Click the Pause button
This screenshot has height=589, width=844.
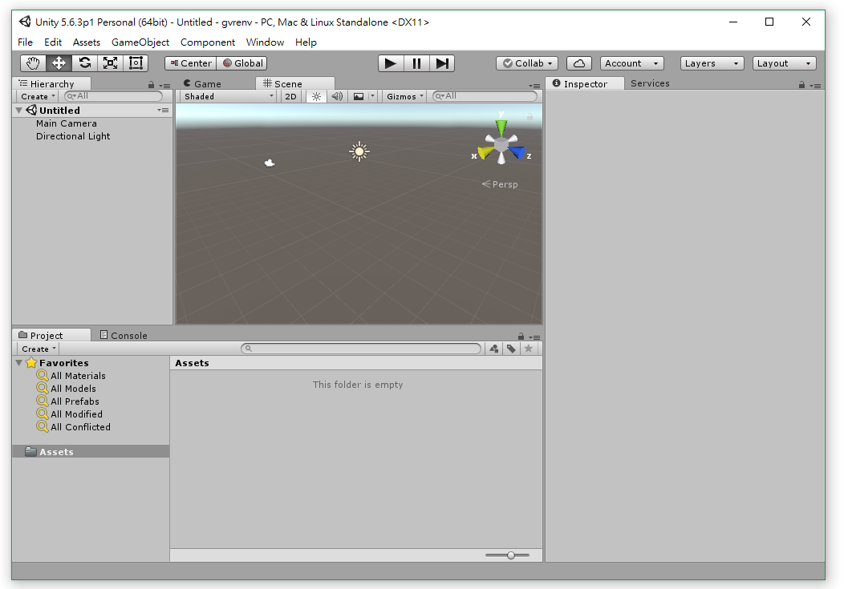pos(416,63)
